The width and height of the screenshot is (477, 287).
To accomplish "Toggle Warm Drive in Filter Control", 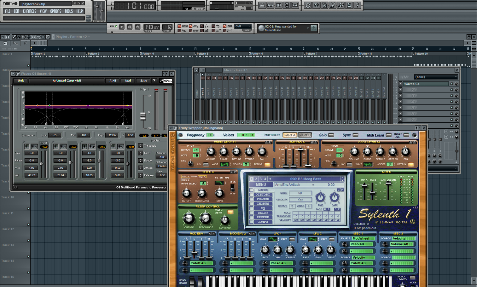I will coord(231,212).
